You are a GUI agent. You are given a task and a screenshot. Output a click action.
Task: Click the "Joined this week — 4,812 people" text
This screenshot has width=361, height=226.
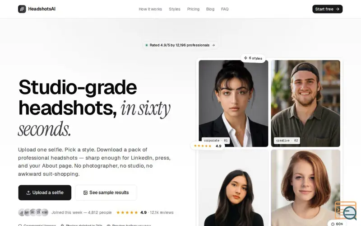coord(82,212)
